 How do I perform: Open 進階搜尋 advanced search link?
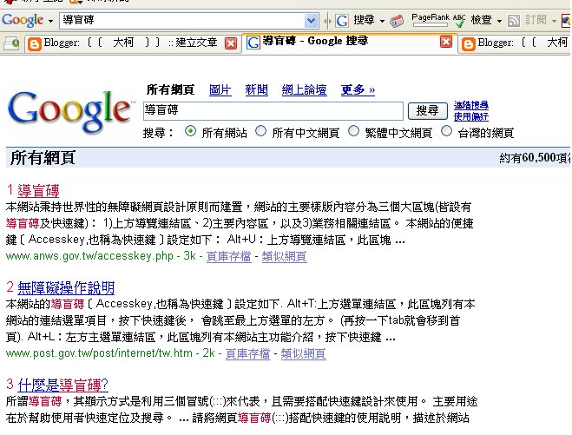[x=471, y=105]
